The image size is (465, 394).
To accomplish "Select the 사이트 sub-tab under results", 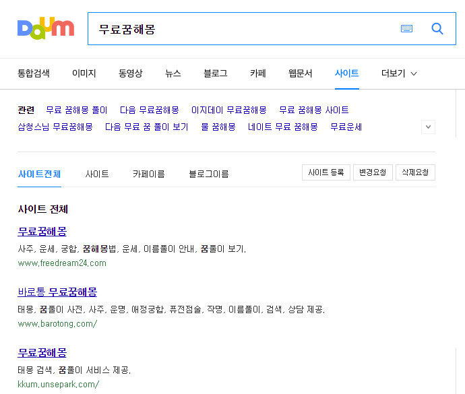I will click(96, 174).
